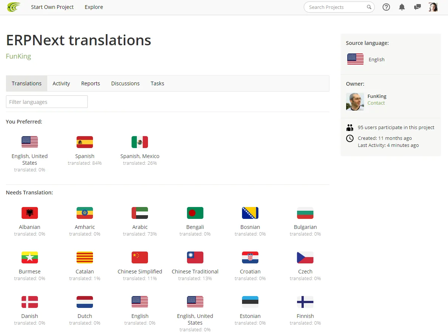The height and width of the screenshot is (335, 448).
Task: Click the participants people icon
Action: coord(350,128)
